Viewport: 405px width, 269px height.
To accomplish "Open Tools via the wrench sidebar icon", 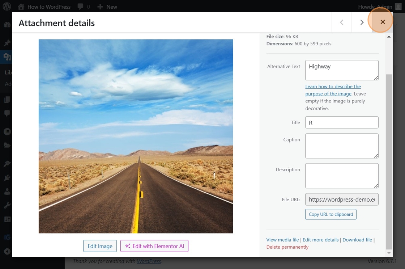I will (x=7, y=206).
